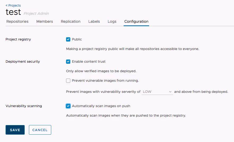Uncheck the Public project registry checkbox

coord(68,39)
